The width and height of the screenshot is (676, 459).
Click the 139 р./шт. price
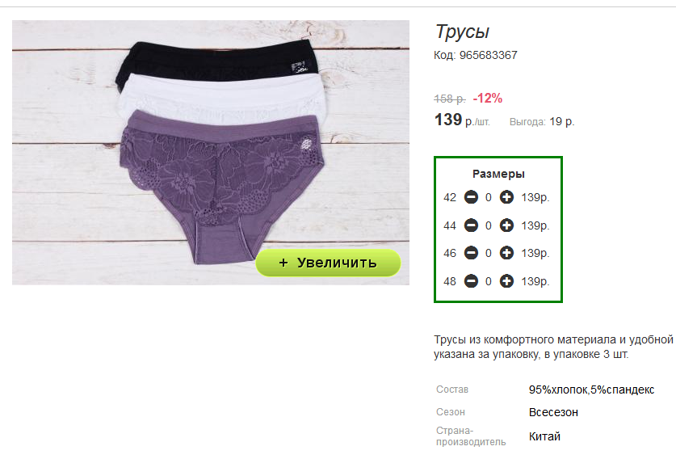[x=462, y=120]
